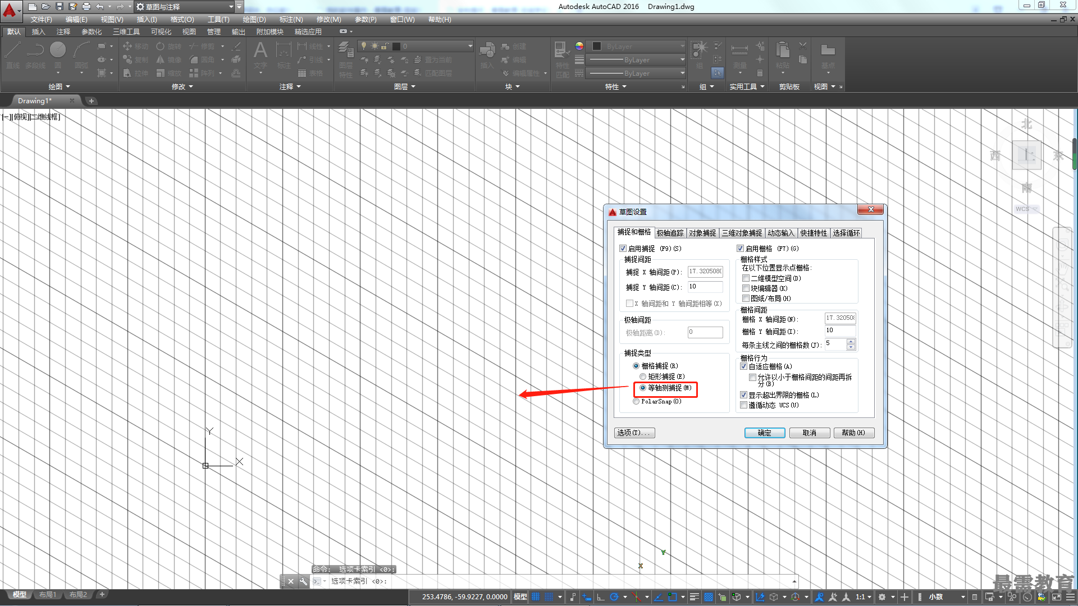Expand the 图层 panel

click(x=404, y=86)
